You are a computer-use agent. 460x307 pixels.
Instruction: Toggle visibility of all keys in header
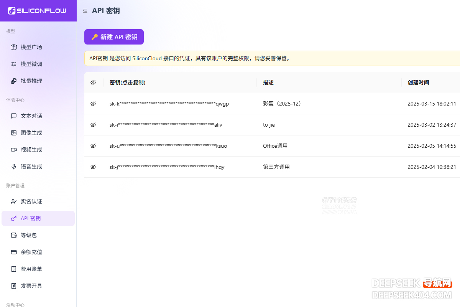pyautogui.click(x=93, y=83)
